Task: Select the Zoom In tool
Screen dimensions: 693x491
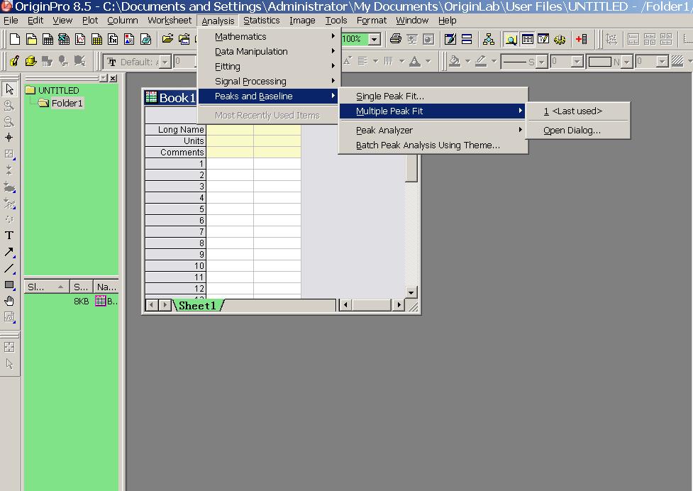Action: pos(9,106)
